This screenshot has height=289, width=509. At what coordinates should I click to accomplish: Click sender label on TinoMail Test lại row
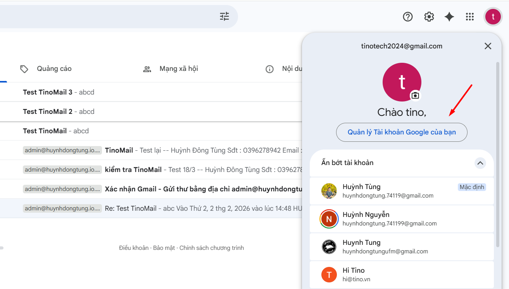[62, 150]
